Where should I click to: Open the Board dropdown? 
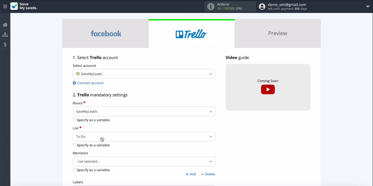pyautogui.click(x=144, y=111)
